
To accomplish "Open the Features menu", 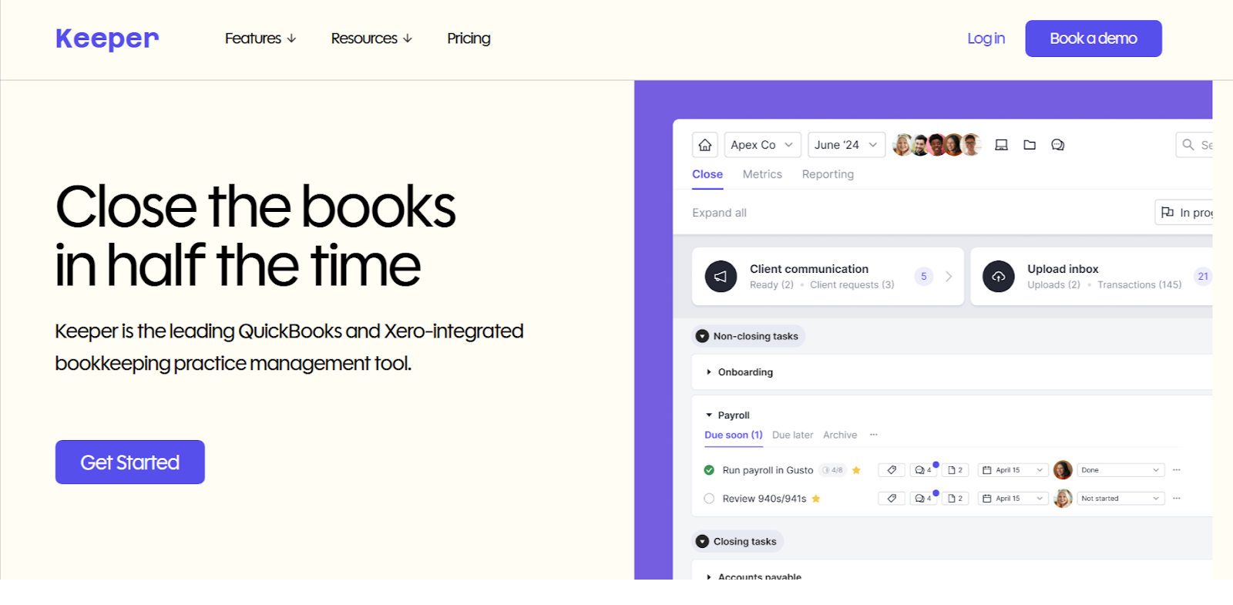I will coord(260,39).
